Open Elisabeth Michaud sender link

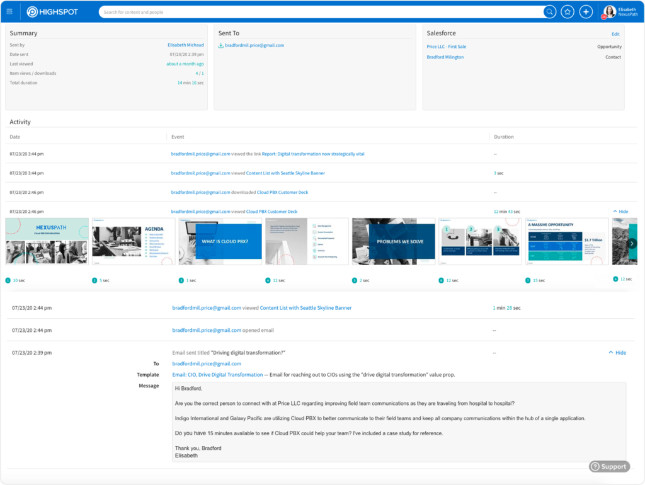click(x=186, y=45)
